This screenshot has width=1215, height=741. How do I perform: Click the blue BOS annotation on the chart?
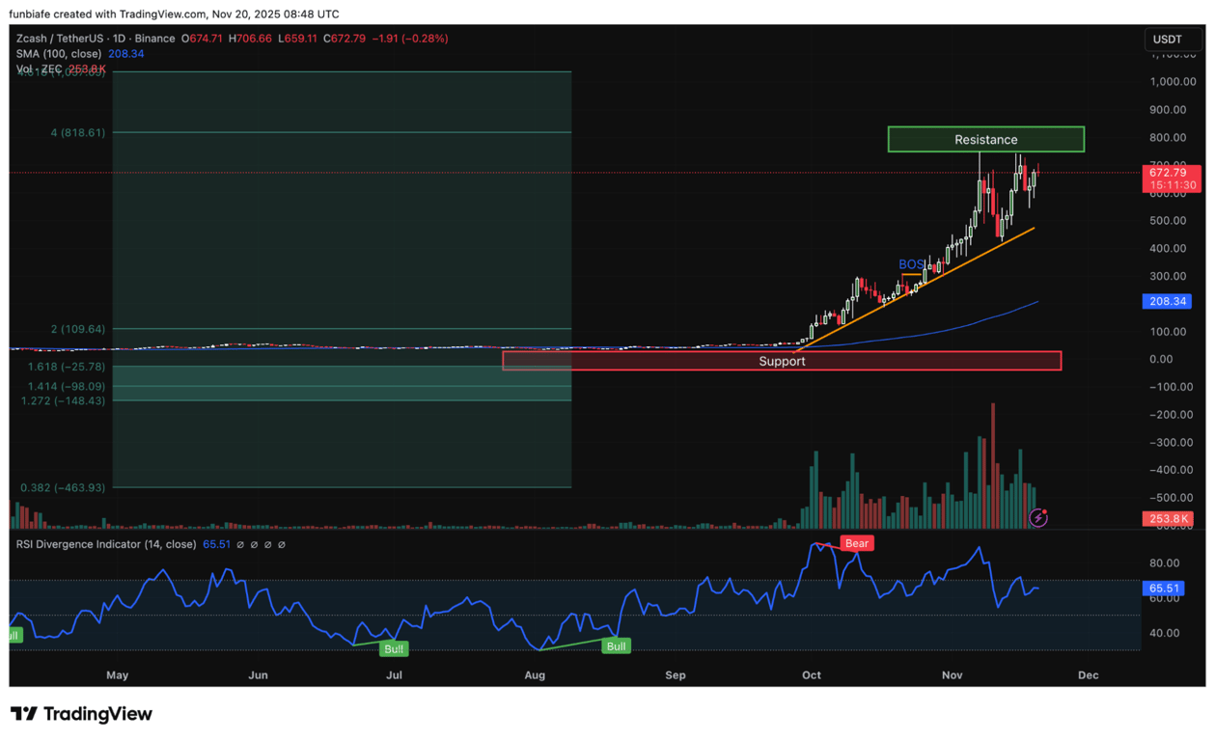coord(910,263)
